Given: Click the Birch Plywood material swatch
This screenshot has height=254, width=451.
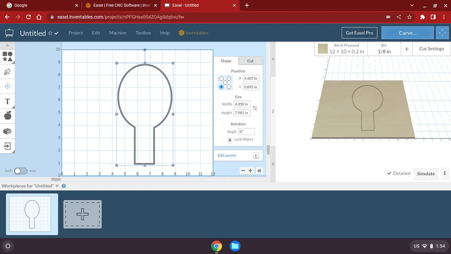Looking at the screenshot, I should coord(323,49).
